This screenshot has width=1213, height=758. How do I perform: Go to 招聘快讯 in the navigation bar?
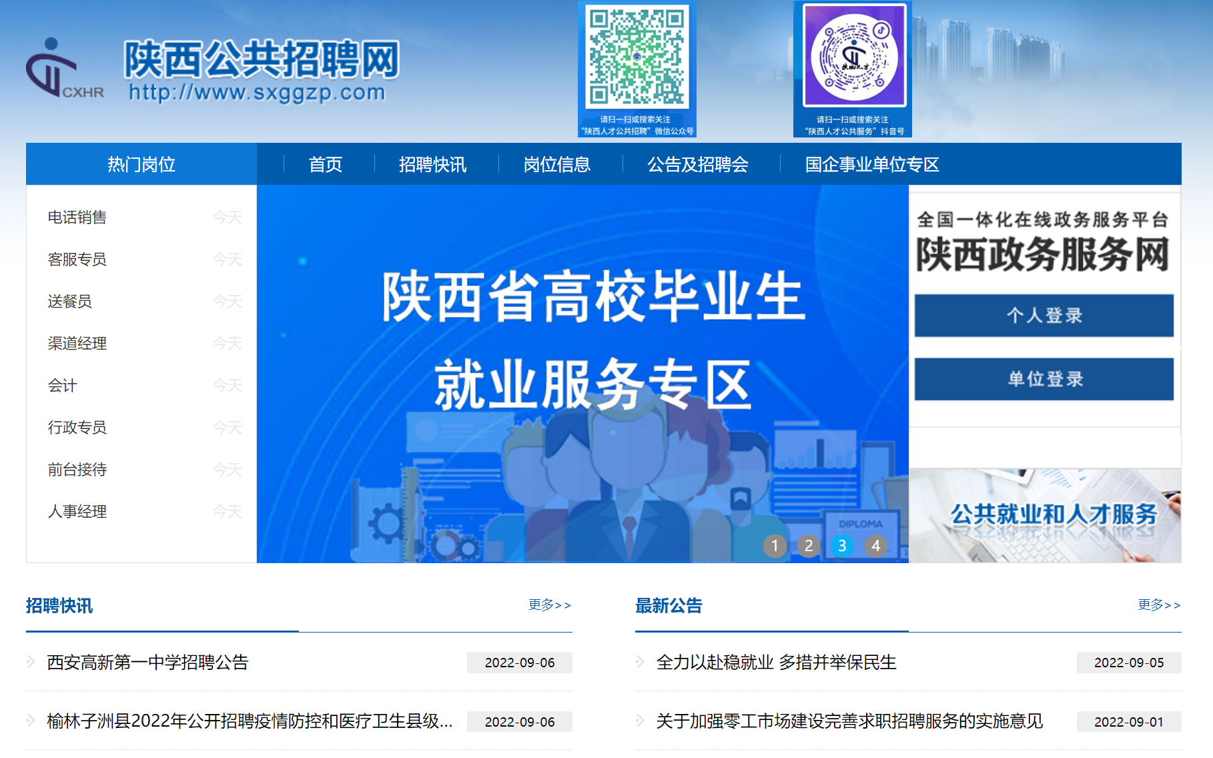[x=432, y=164]
